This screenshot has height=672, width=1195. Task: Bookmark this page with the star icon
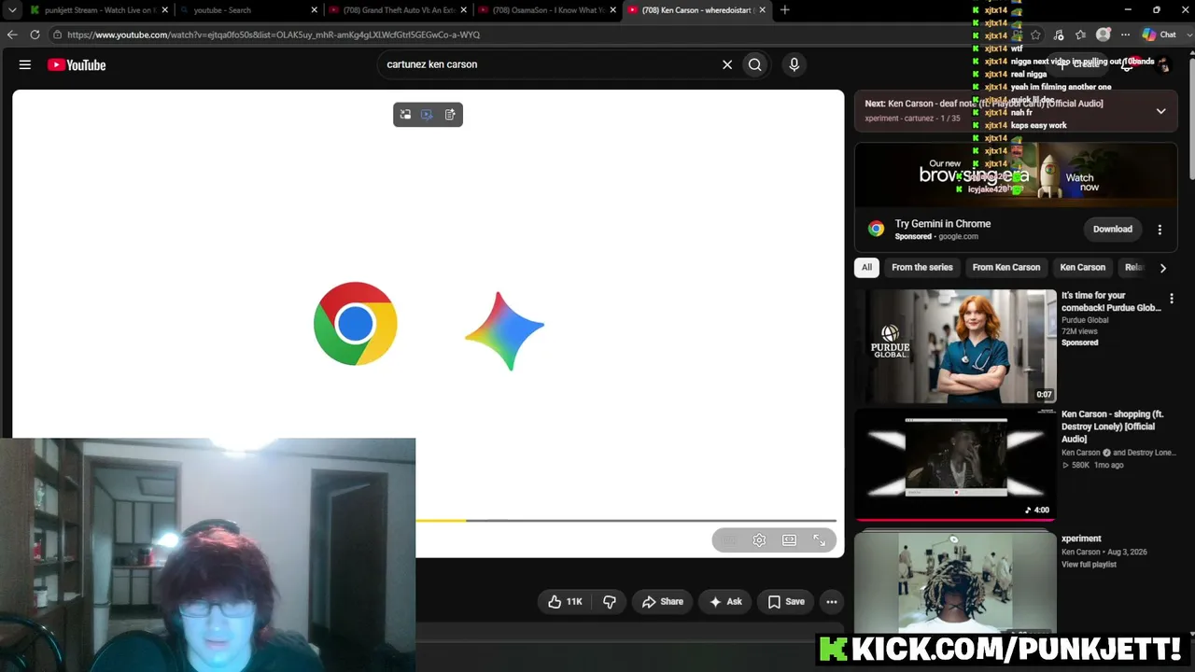[x=1035, y=35]
